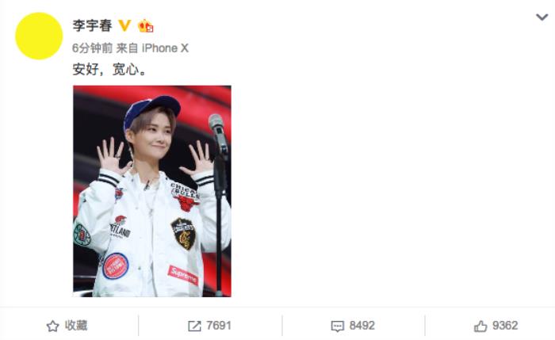The image size is (555, 340).
Task: Open the 李宇春 username link
Action: pyautogui.click(x=92, y=25)
